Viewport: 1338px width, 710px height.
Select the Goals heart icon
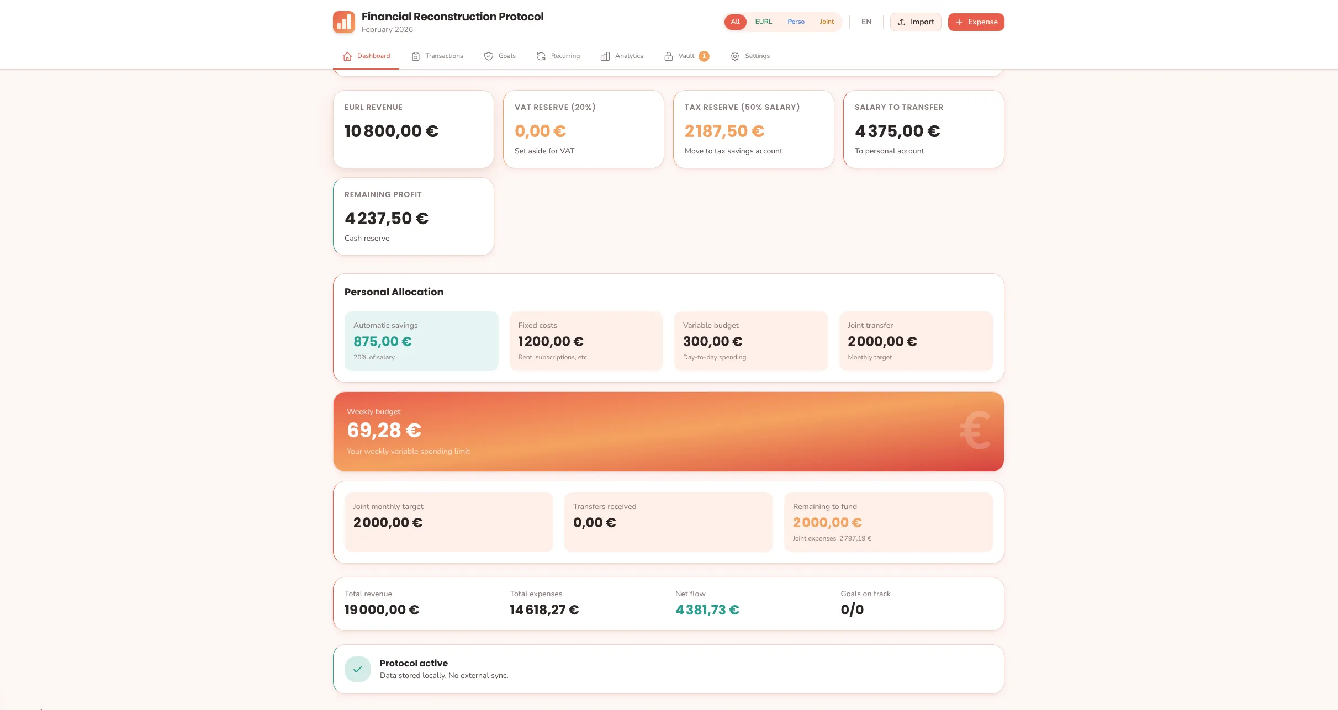tap(488, 56)
